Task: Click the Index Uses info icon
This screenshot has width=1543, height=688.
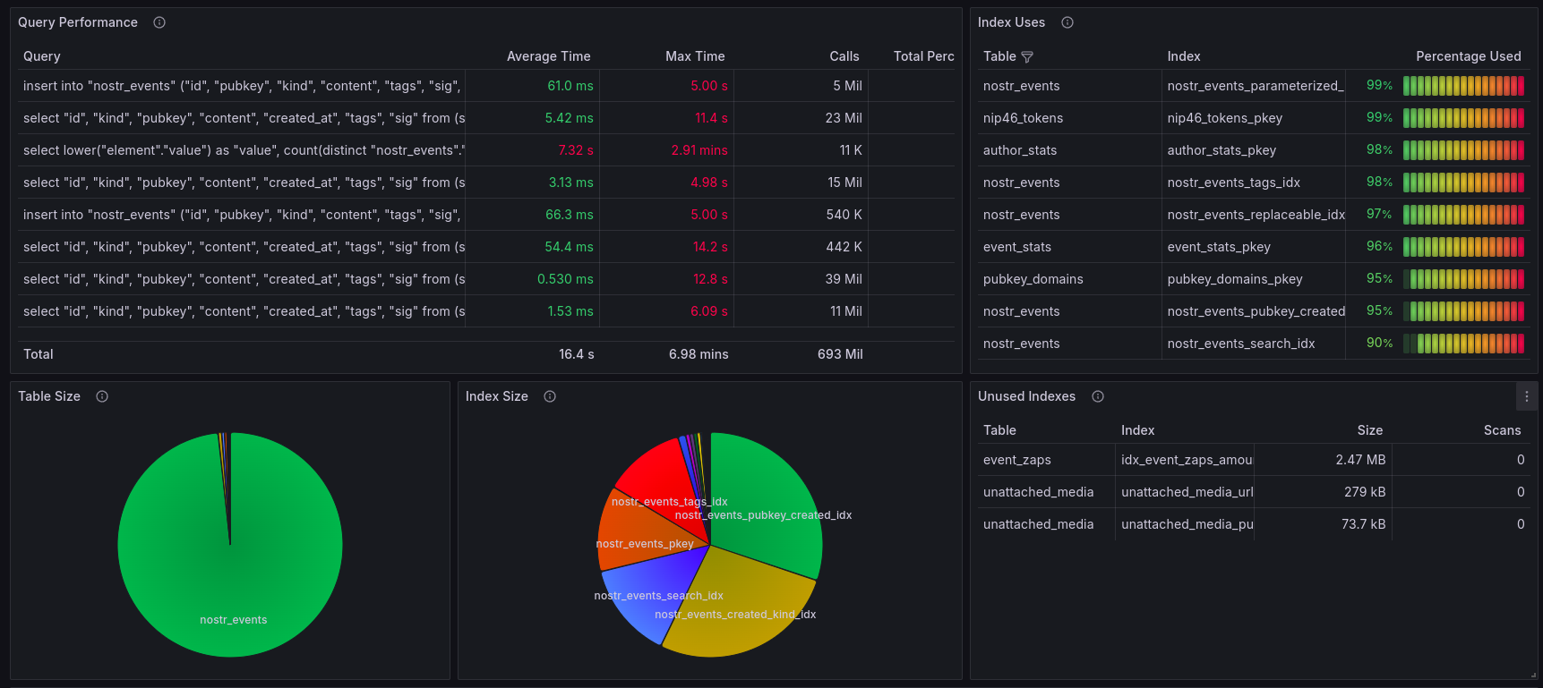Action: (1067, 22)
